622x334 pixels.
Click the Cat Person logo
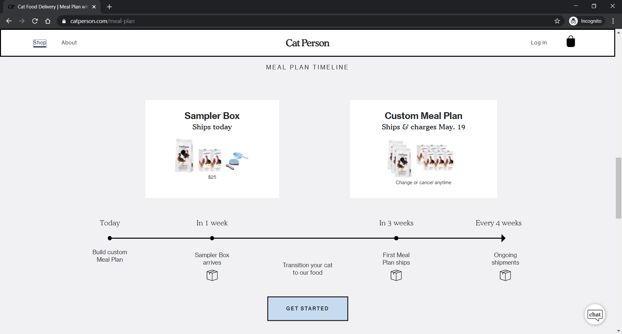point(307,43)
